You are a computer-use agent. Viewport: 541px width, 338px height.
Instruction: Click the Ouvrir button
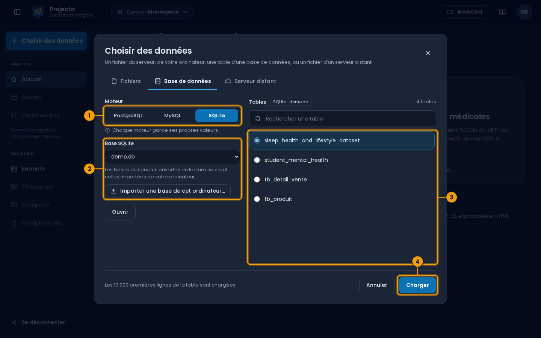coord(120,212)
